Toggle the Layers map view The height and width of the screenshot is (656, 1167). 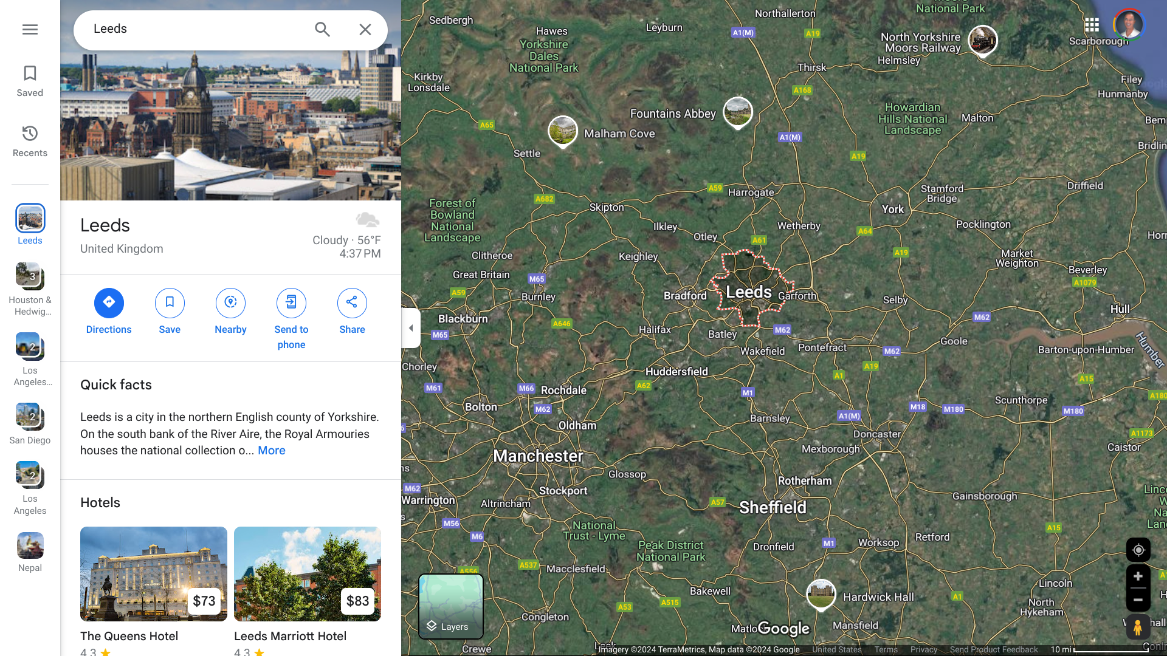[x=451, y=606]
